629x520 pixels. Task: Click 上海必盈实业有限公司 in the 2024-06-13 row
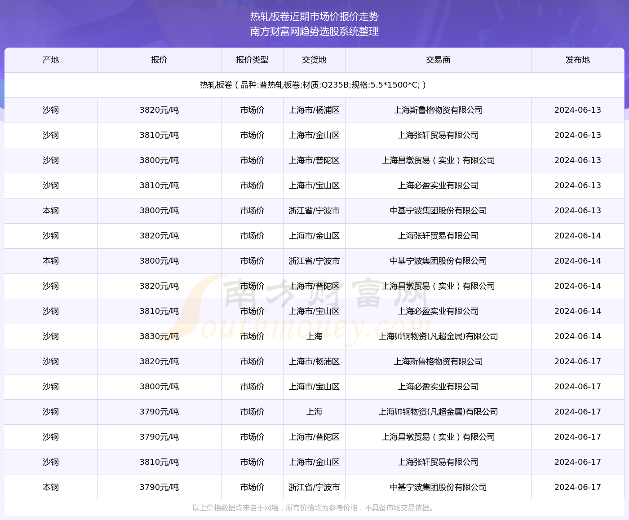[x=438, y=185]
